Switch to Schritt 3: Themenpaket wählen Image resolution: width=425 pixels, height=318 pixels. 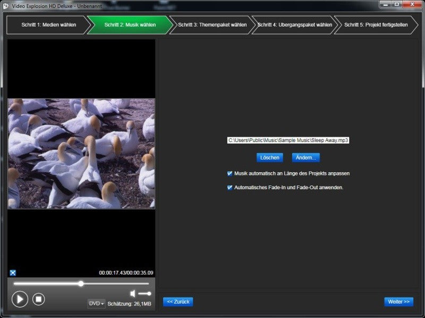click(212, 25)
